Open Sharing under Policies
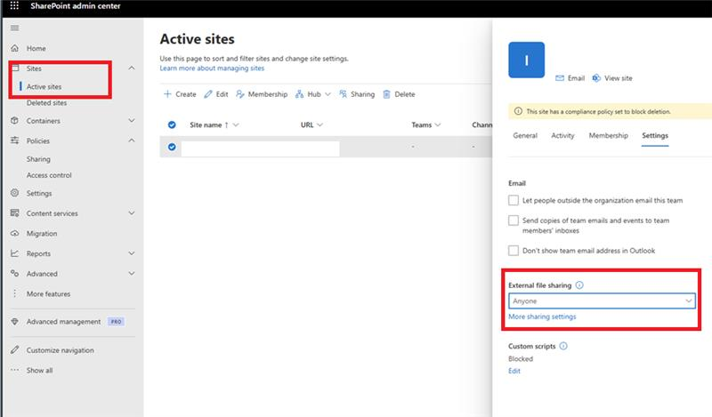Screen dimensions: 712x417 point(38,159)
